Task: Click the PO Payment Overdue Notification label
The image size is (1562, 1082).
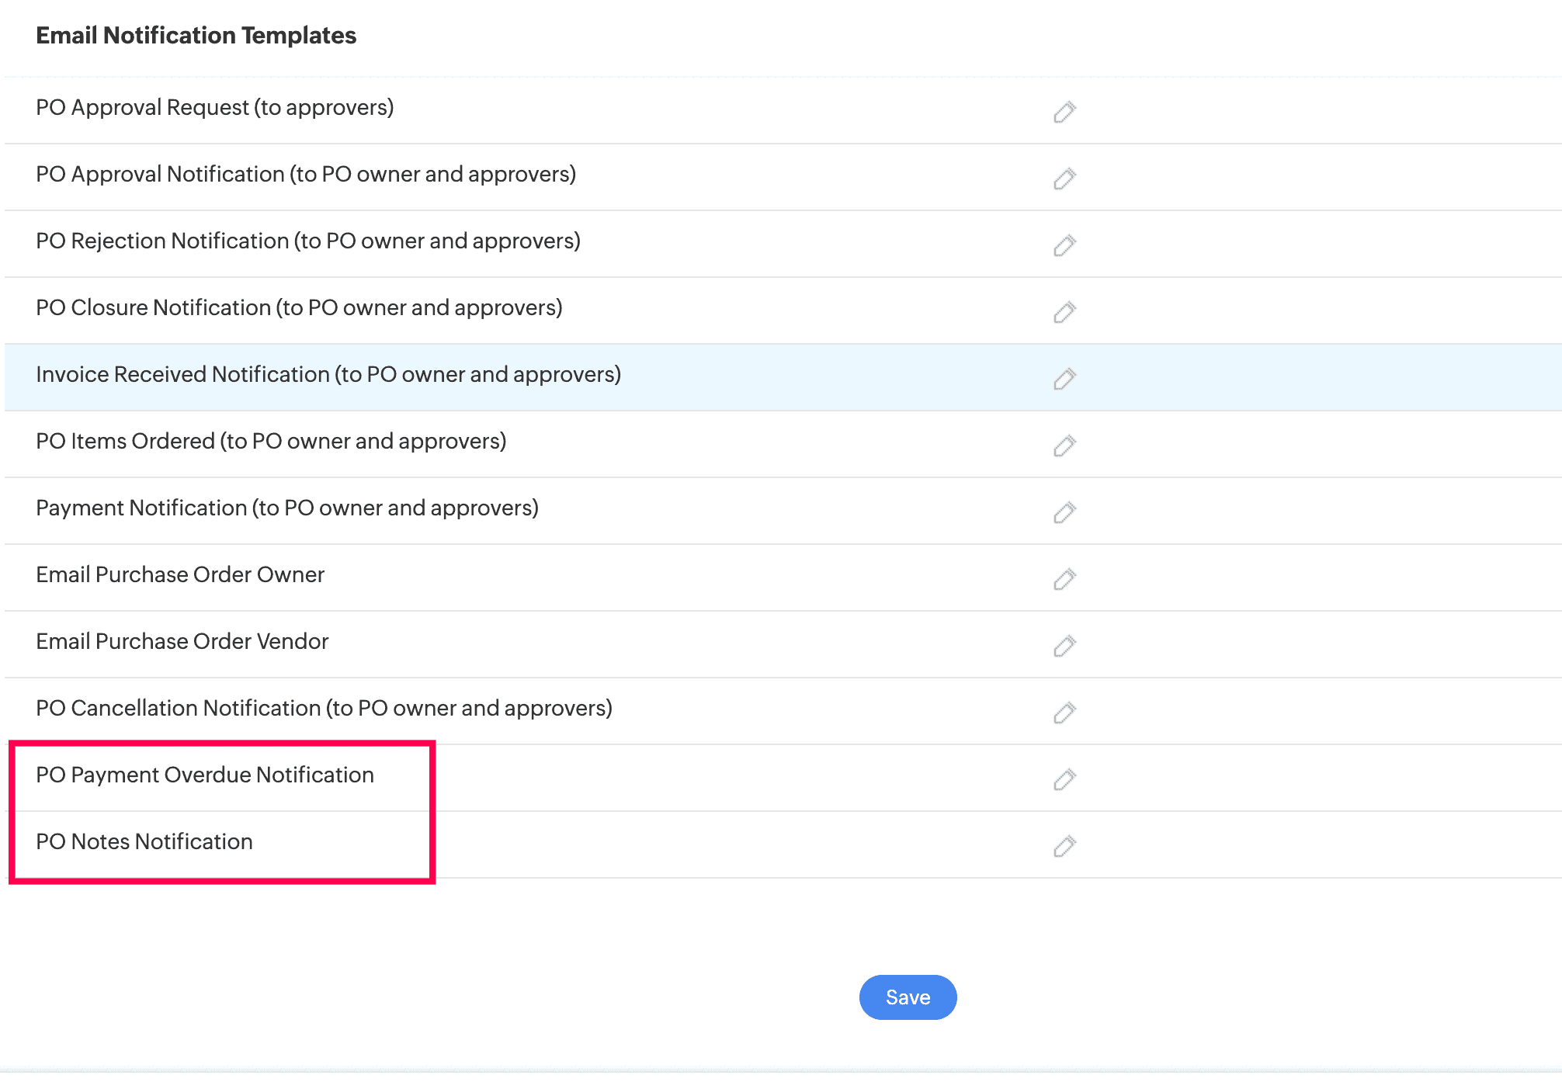Action: pyautogui.click(x=205, y=775)
